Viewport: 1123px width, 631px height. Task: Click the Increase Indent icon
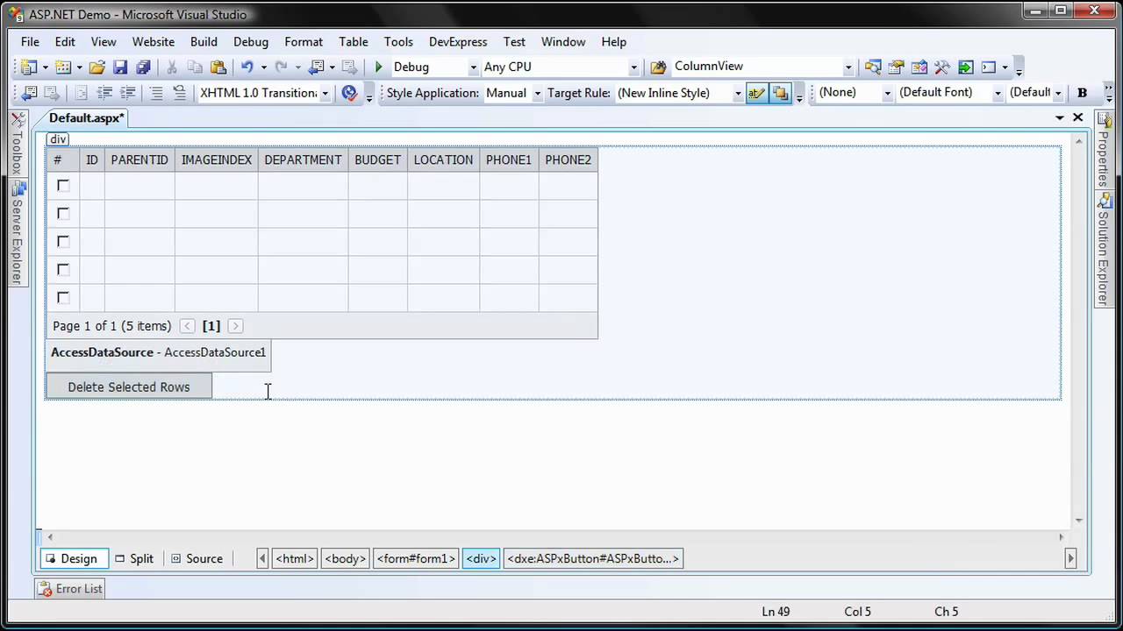coord(127,93)
